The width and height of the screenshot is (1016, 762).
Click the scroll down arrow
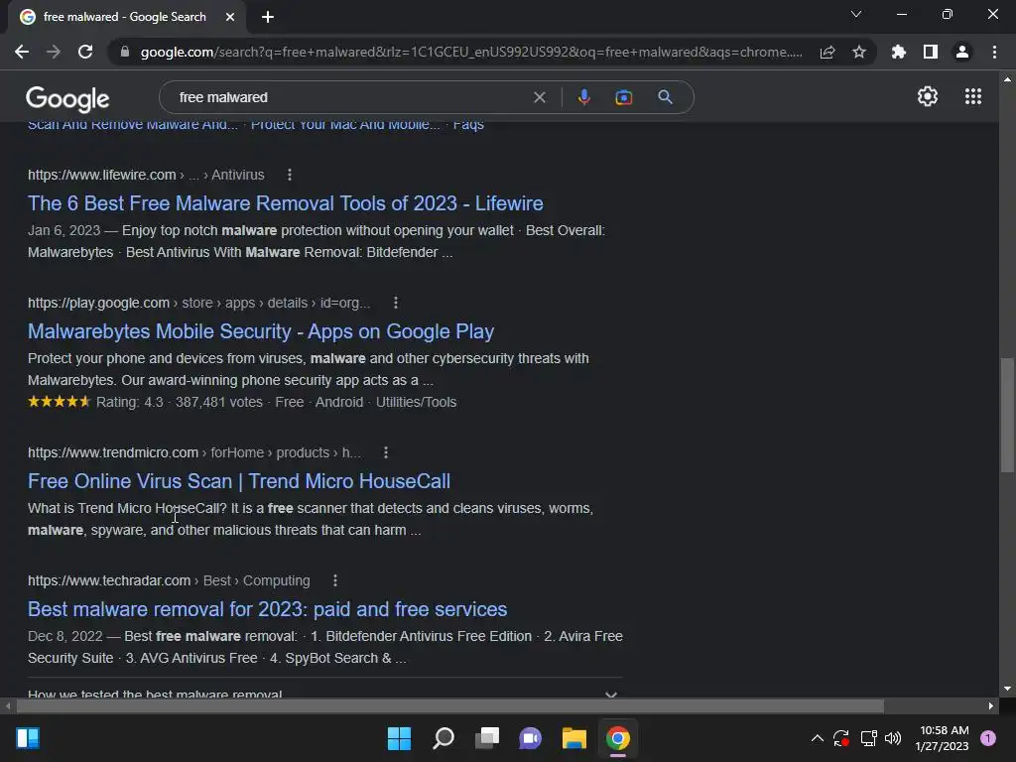(1007, 689)
